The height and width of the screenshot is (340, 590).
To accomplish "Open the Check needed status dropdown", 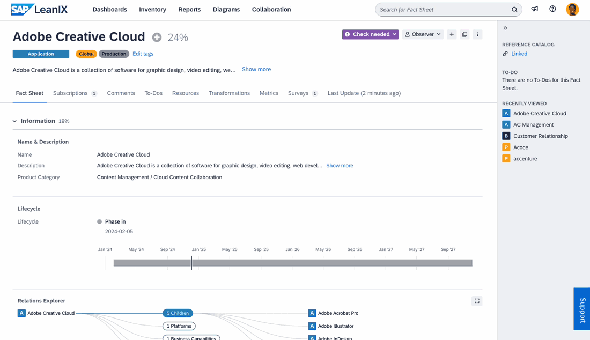I will (x=370, y=34).
